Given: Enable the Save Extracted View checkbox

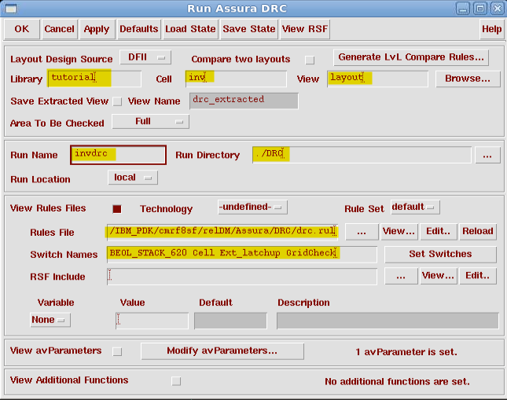Looking at the screenshot, I should tap(117, 101).
